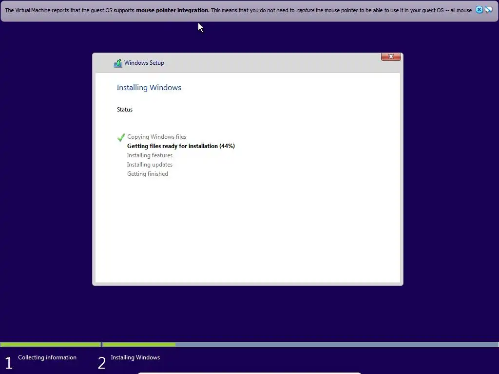
Task: Click the don't-show-again notification icon
Action: [488, 10]
